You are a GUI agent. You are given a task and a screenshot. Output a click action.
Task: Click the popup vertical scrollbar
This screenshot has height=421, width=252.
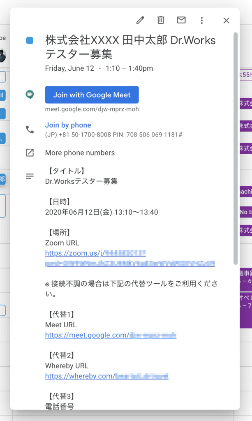(236, 148)
